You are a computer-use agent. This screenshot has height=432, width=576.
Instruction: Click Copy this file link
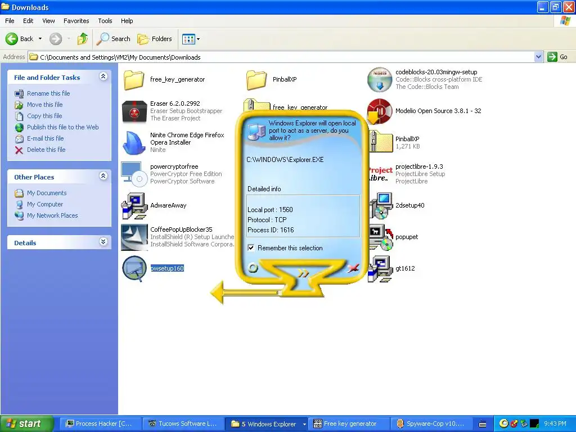pos(44,116)
